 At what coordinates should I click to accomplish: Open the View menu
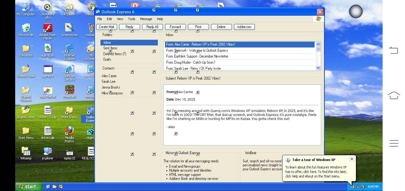click(120, 19)
